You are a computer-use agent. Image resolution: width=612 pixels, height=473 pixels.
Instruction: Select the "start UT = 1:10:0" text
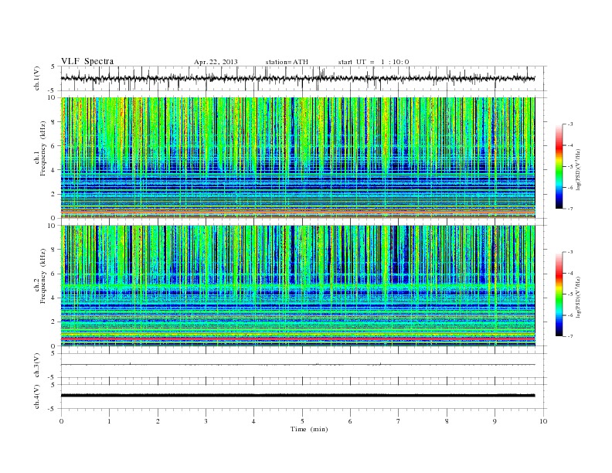(373, 62)
